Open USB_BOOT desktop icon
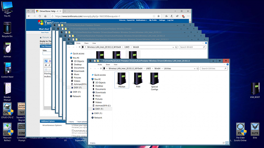 pyautogui.click(x=255, y=90)
